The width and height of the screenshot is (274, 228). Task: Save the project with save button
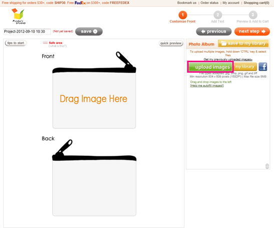[89, 32]
